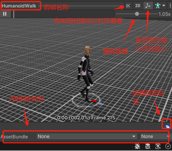The height and width of the screenshot is (151, 172).
Task: Click the HumanoidWalk clip name
Action: coord(19,6)
